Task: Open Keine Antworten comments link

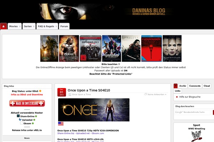Action: coord(157,94)
